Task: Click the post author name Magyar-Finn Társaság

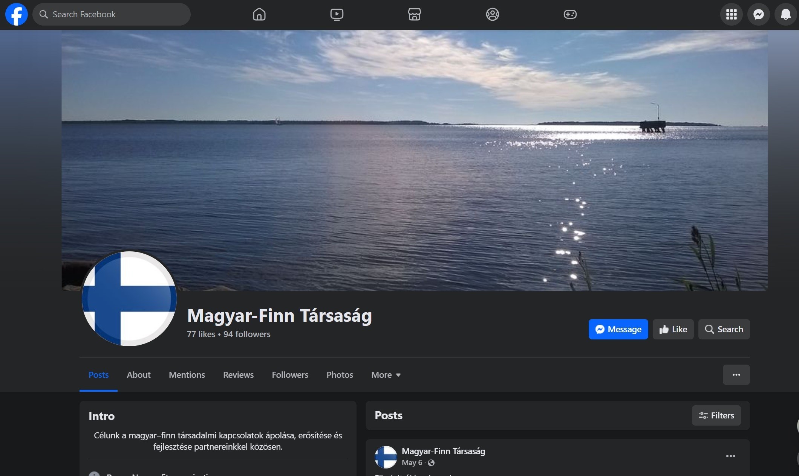Action: click(x=443, y=451)
